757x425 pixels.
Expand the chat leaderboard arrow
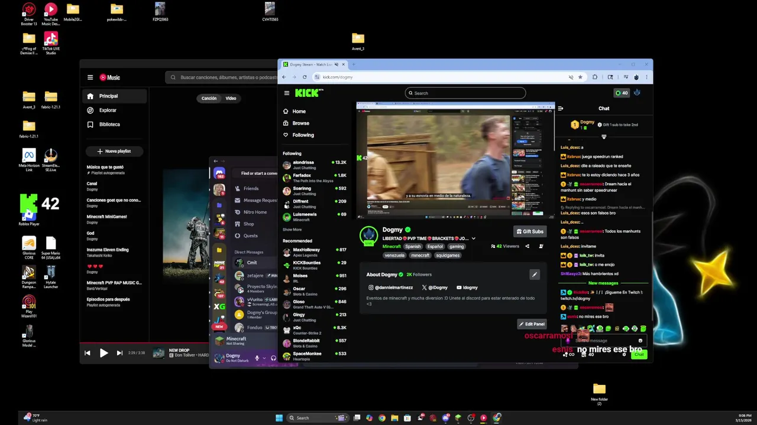click(x=604, y=137)
